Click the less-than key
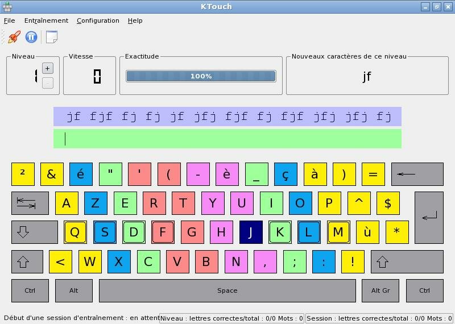The height and width of the screenshot is (324, 455). (x=61, y=261)
